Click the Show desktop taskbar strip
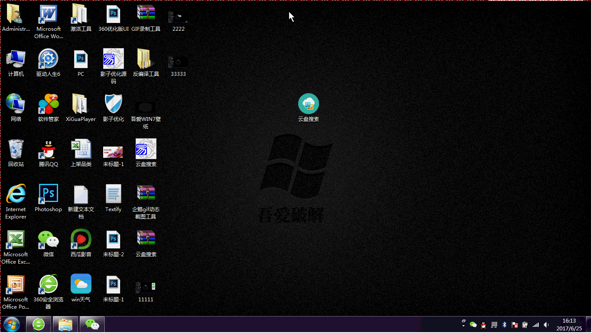The height and width of the screenshot is (333, 592). (x=588, y=324)
